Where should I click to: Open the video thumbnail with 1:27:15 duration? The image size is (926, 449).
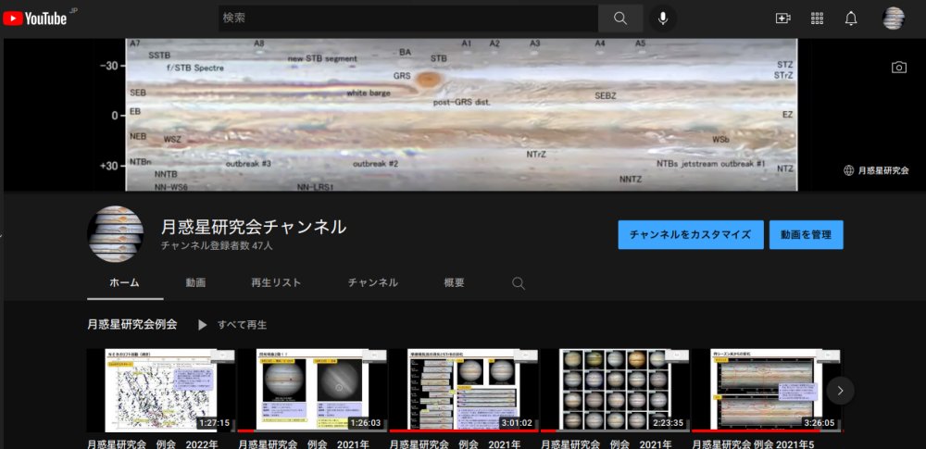tap(160, 391)
